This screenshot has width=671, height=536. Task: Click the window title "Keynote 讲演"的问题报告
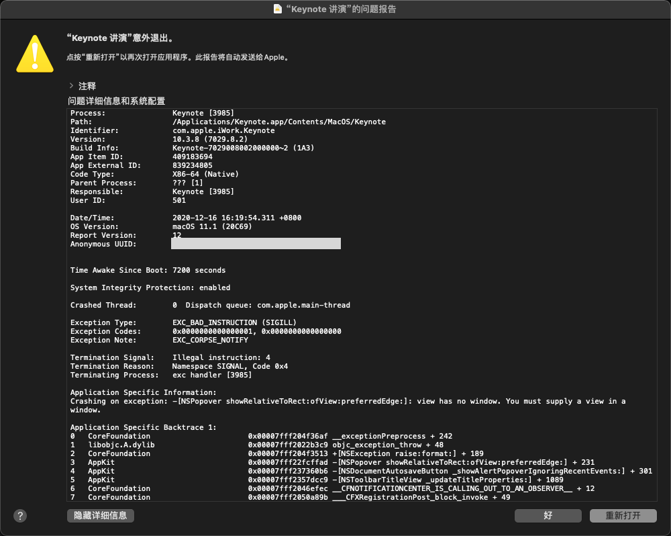[341, 9]
